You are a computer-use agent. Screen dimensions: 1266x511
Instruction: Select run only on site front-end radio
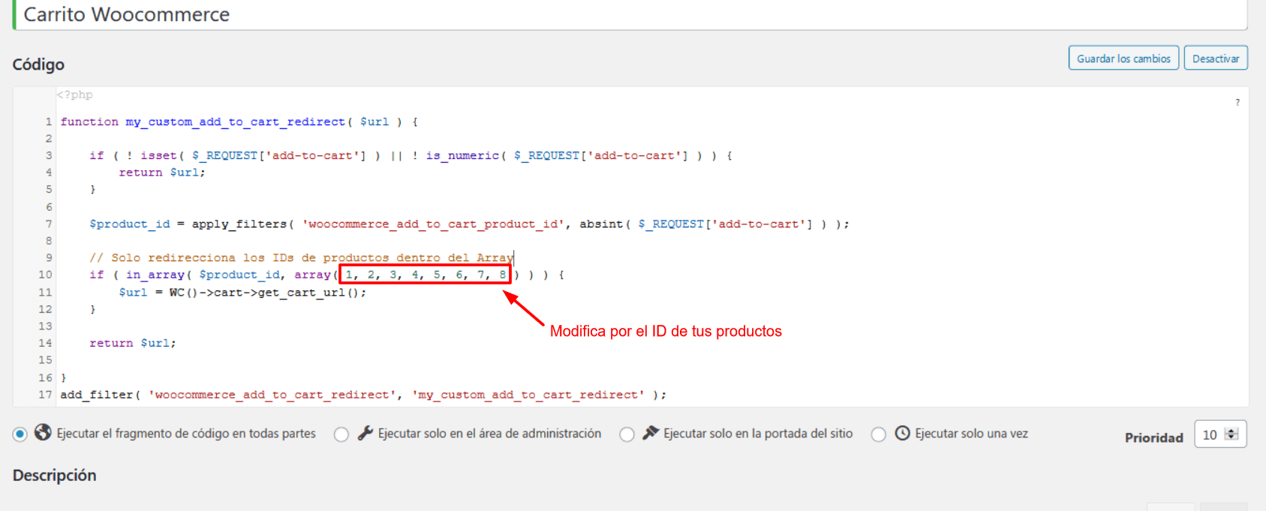click(627, 434)
